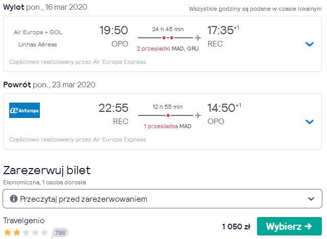Click the airplane icon on return route line

pyautogui.click(x=198, y=115)
